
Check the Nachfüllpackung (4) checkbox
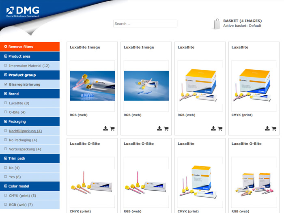[6, 131]
